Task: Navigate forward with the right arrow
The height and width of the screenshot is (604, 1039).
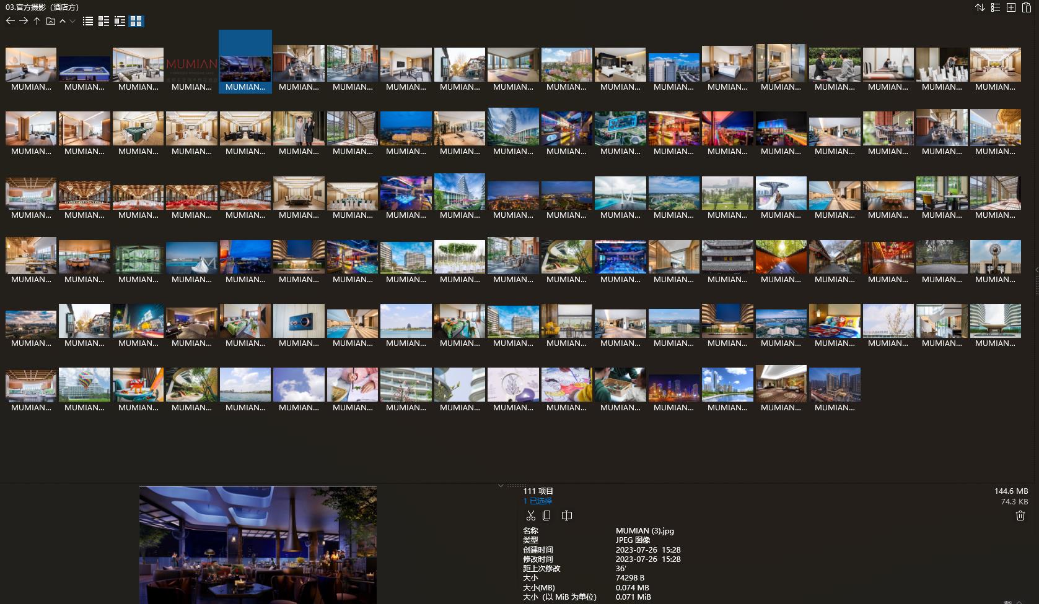Action: point(24,21)
